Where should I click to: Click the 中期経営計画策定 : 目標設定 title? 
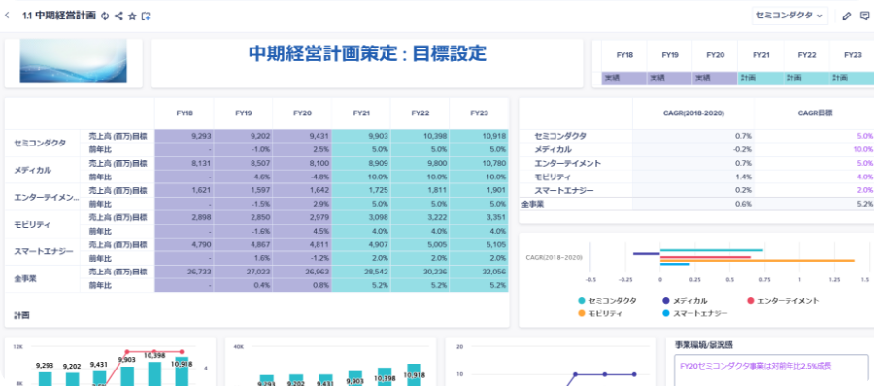[x=367, y=53]
